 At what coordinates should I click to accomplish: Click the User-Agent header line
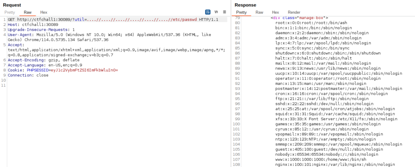coord(109,38)
